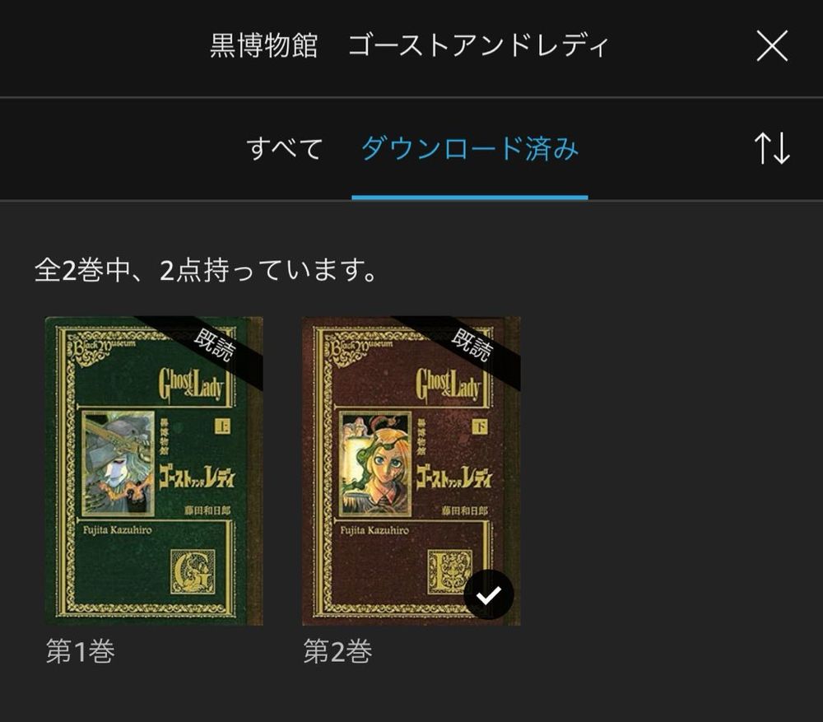
Task: Click the series title ゴーストアンドレディ in header
Action: tap(479, 45)
